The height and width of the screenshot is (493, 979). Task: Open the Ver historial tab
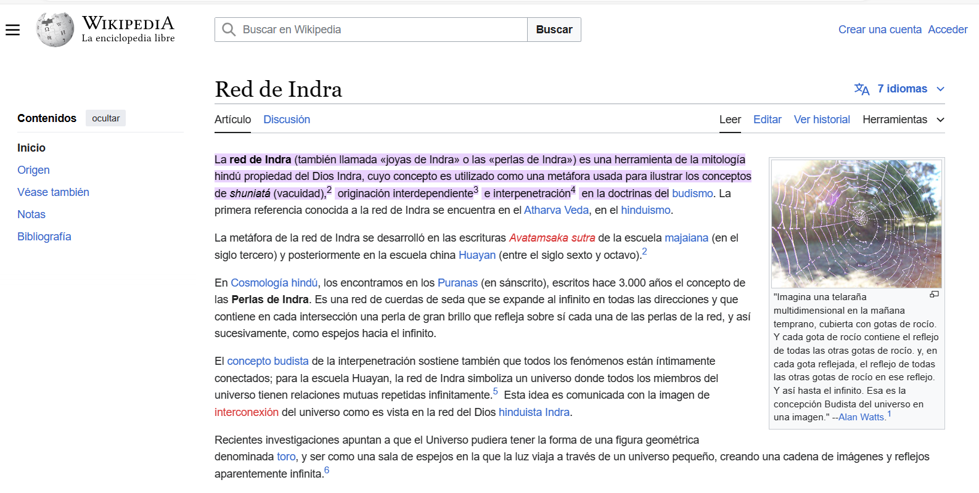click(x=822, y=120)
